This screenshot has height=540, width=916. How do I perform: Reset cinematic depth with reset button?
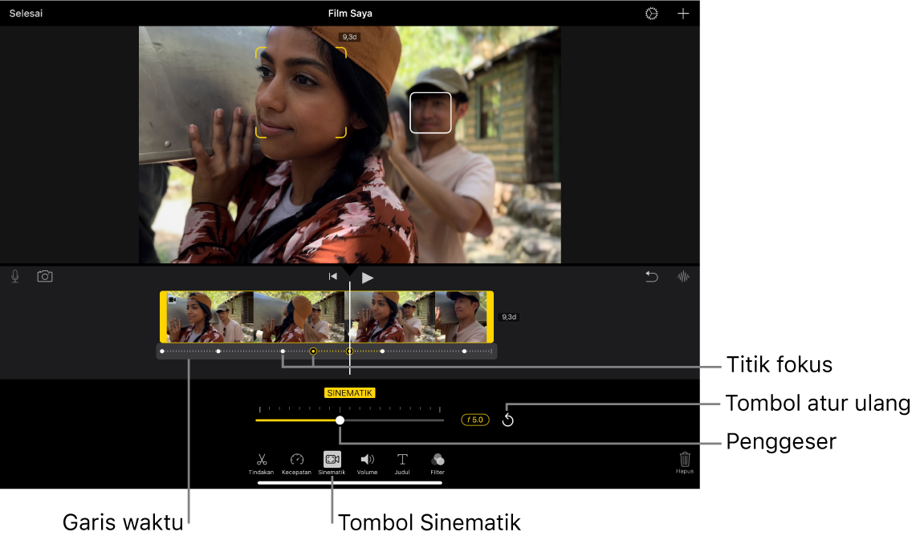(507, 420)
